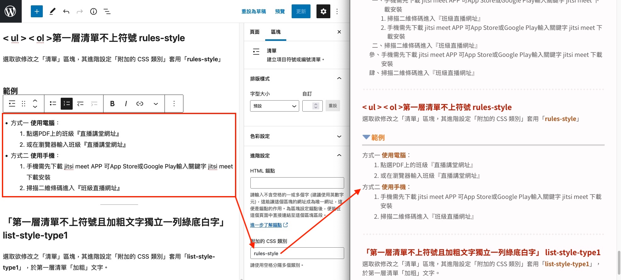Click 點選PDF上的班級 item in editor list

(73, 134)
